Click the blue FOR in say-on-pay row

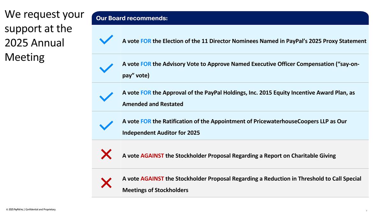tap(146, 64)
